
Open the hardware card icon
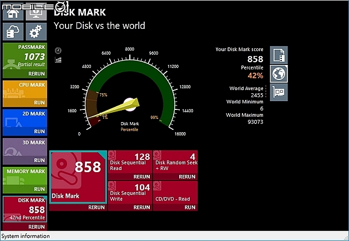tap(279, 92)
